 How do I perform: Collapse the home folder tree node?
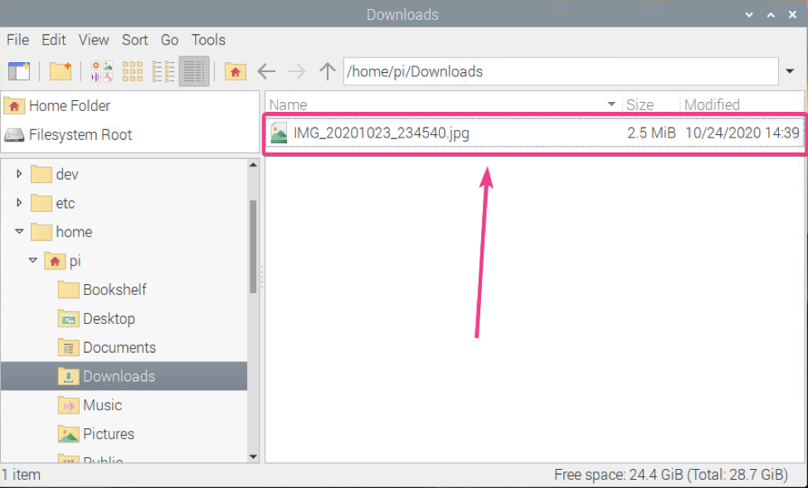click(19, 232)
